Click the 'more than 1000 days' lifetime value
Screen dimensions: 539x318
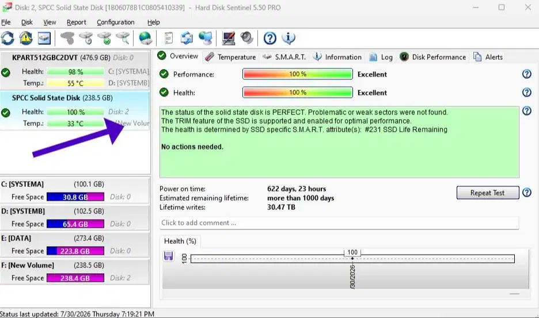pos(301,198)
